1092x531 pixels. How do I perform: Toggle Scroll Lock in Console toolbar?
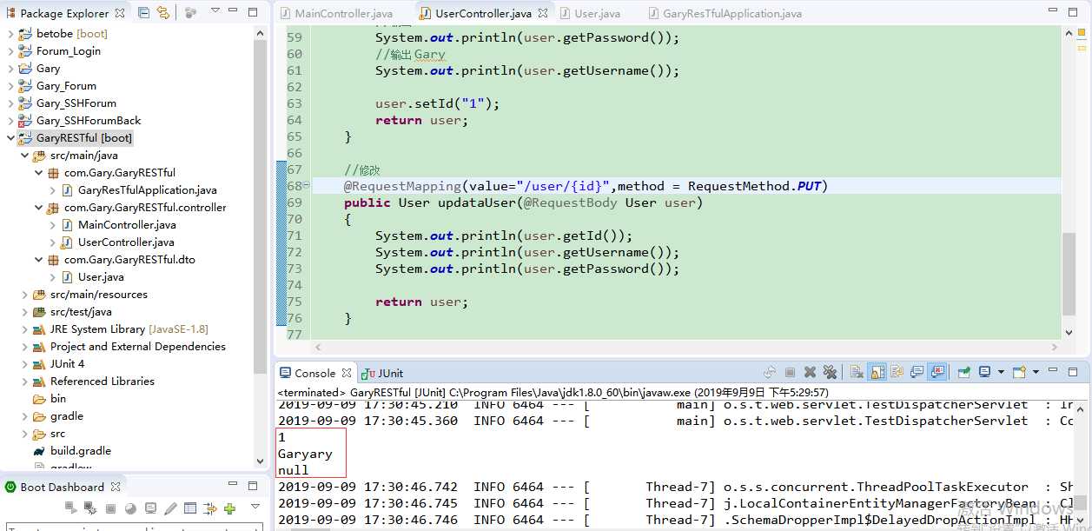(x=877, y=373)
